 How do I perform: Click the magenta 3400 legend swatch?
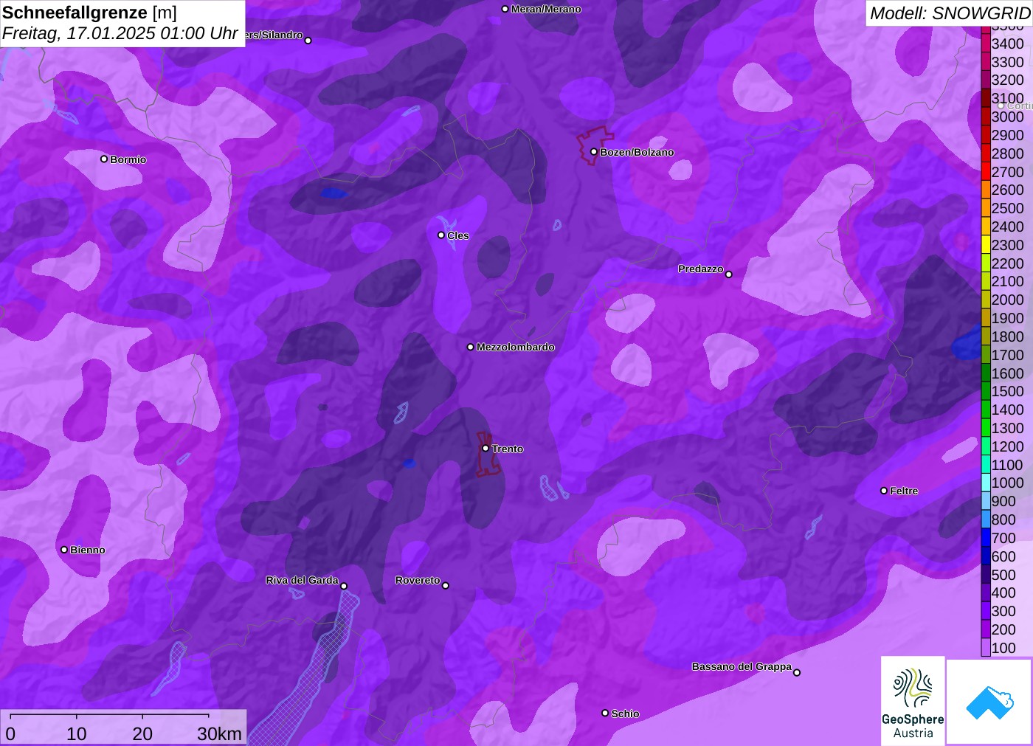986,44
